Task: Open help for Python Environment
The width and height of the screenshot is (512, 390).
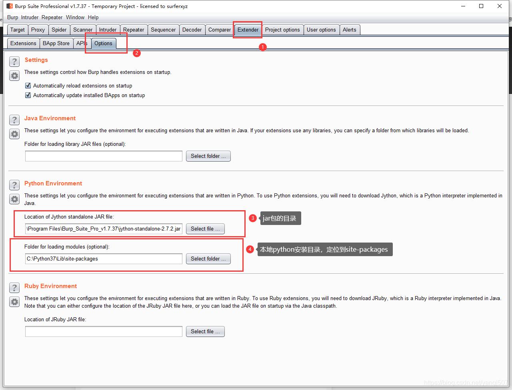Action: (14, 185)
